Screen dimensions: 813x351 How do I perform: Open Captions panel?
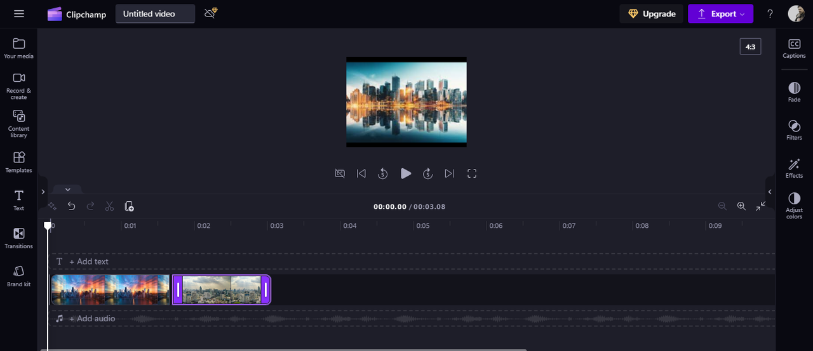[794, 48]
